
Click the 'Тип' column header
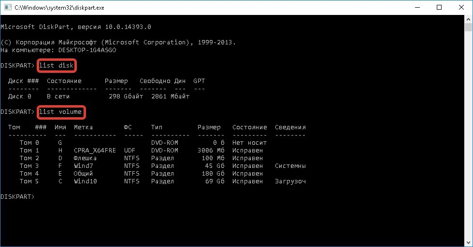coord(157,127)
